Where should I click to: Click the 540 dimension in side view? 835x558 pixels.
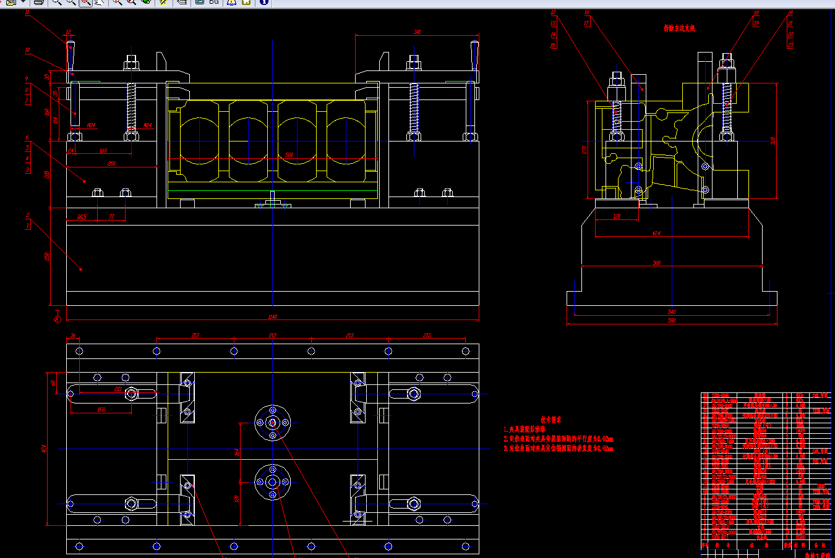click(672, 312)
